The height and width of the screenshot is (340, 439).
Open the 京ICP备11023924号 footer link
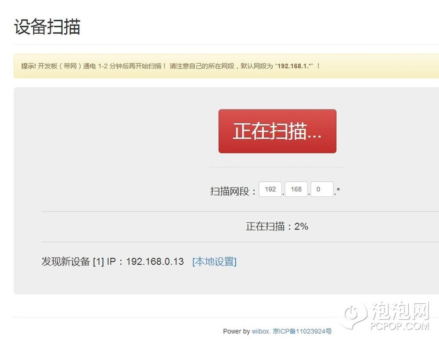(x=302, y=331)
